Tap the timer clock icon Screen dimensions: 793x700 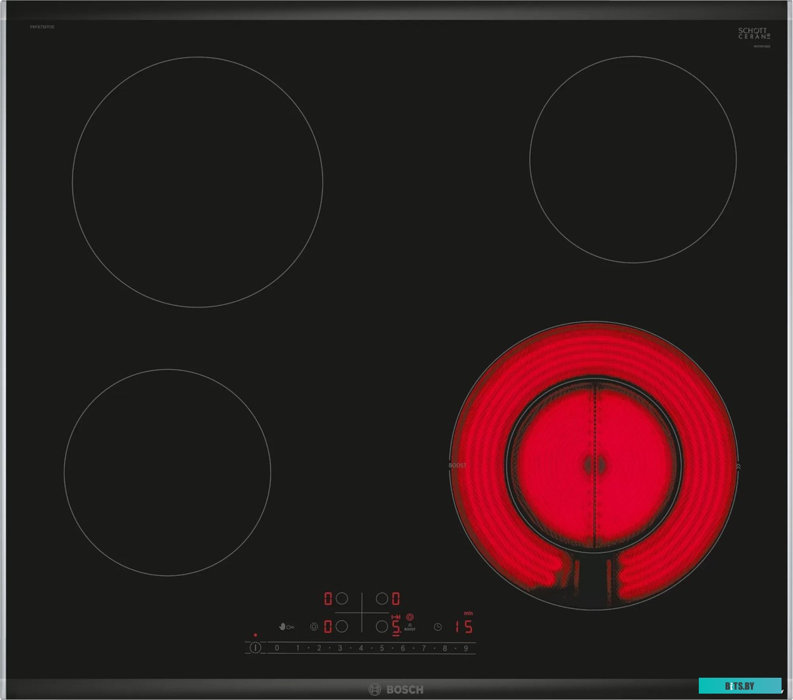click(x=438, y=627)
